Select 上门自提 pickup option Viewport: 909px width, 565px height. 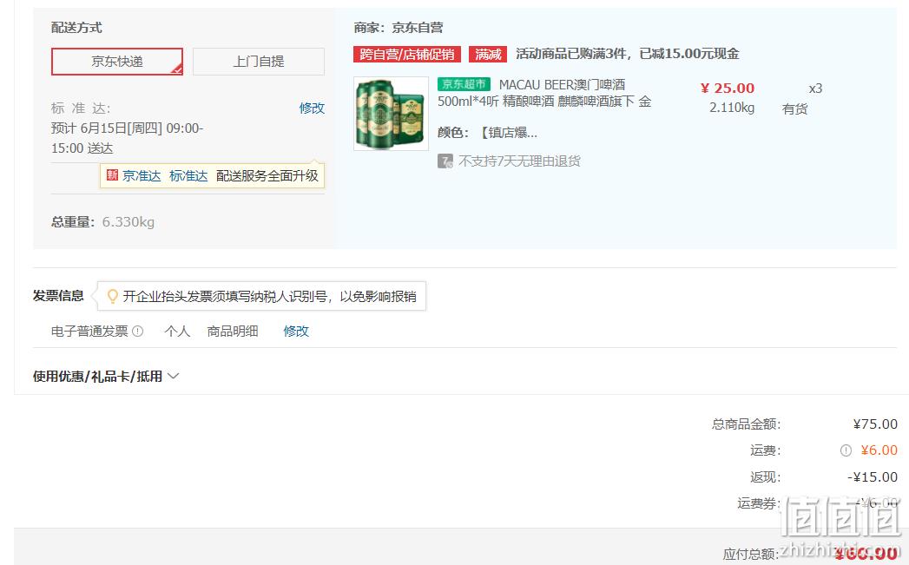[x=259, y=62]
